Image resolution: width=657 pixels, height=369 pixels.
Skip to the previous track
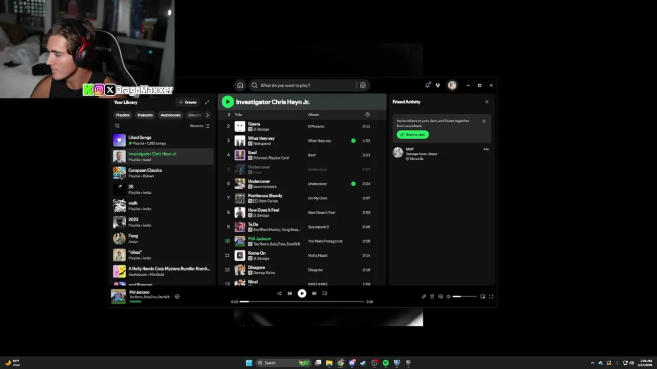(289, 293)
